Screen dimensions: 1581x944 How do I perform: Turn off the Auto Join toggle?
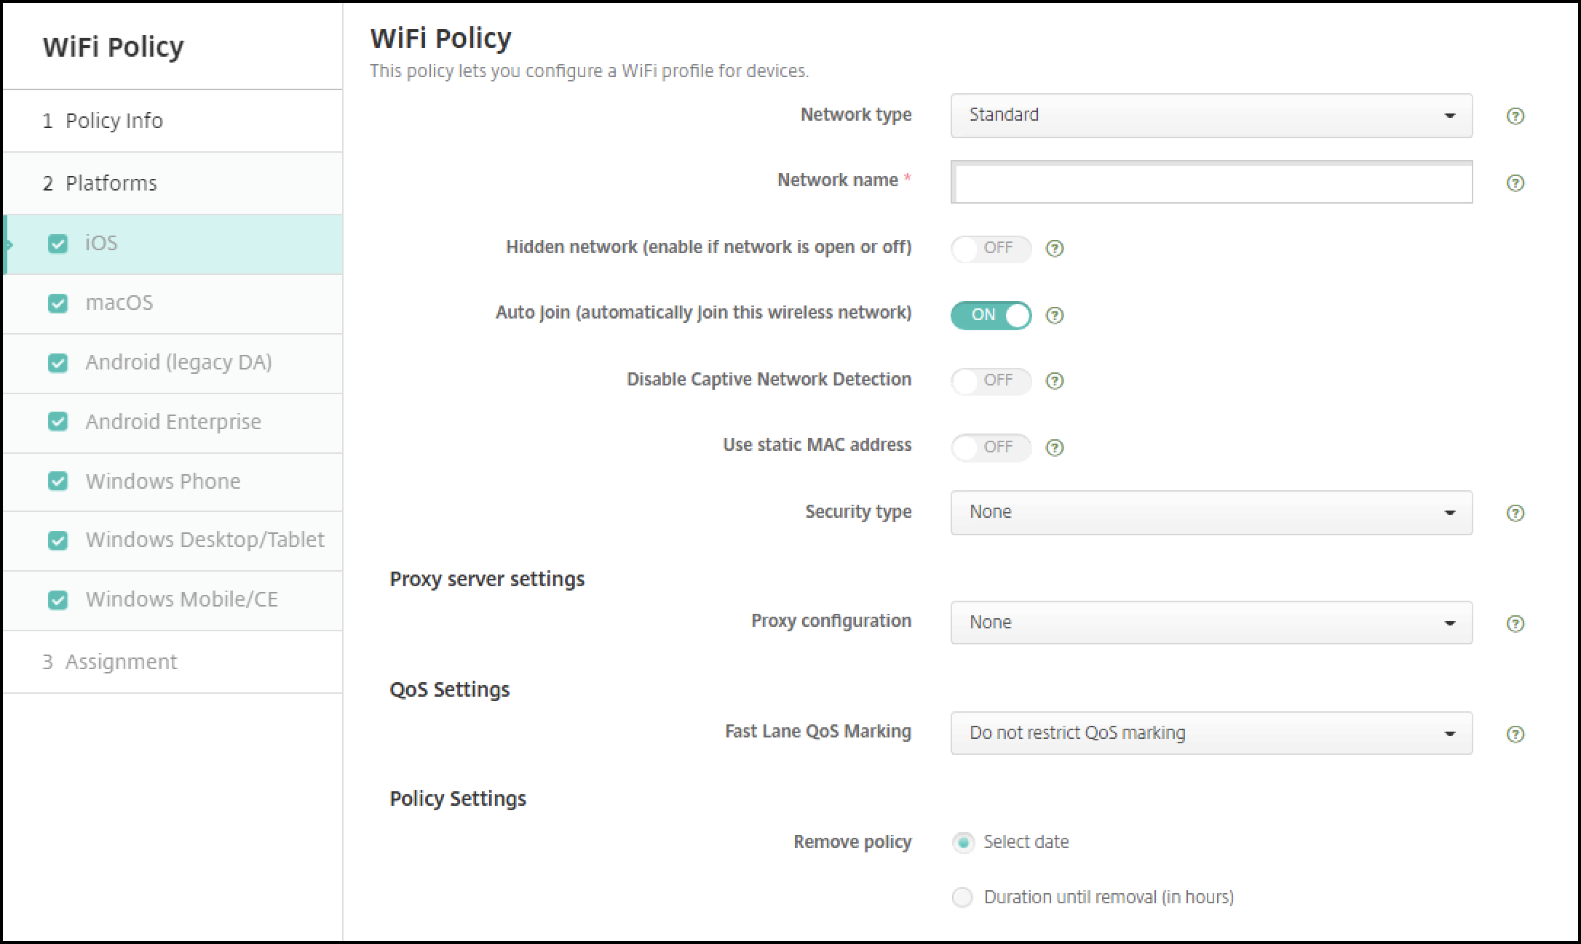[991, 316]
